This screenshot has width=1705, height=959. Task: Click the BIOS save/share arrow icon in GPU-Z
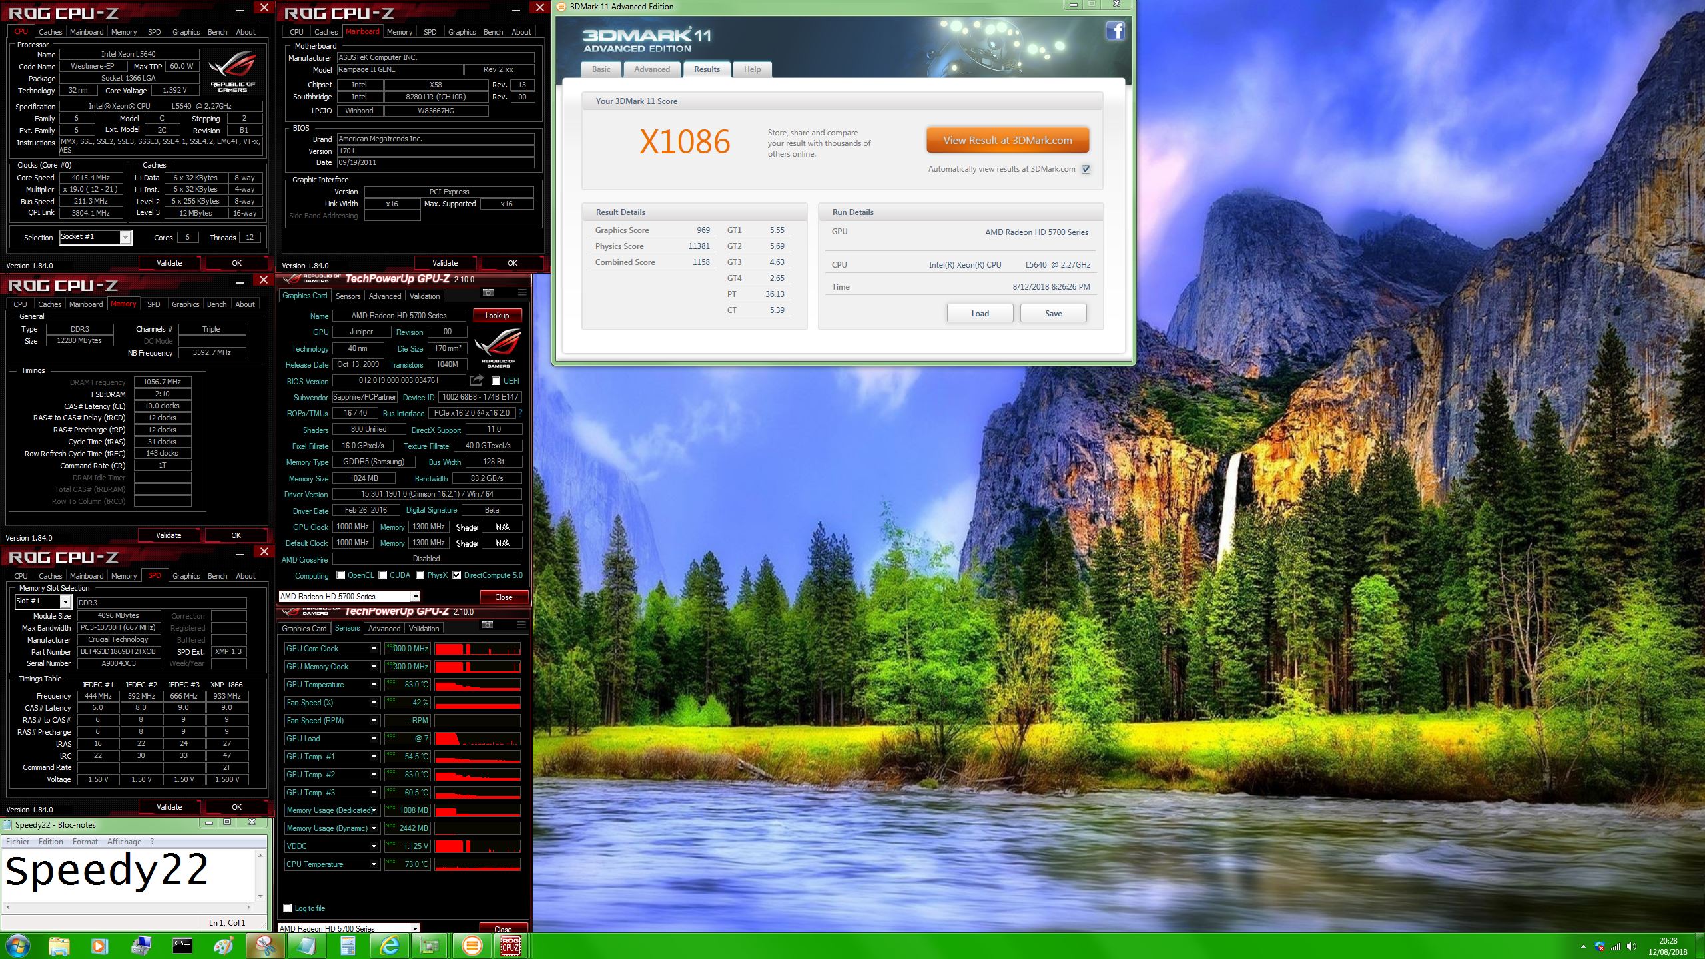point(476,380)
